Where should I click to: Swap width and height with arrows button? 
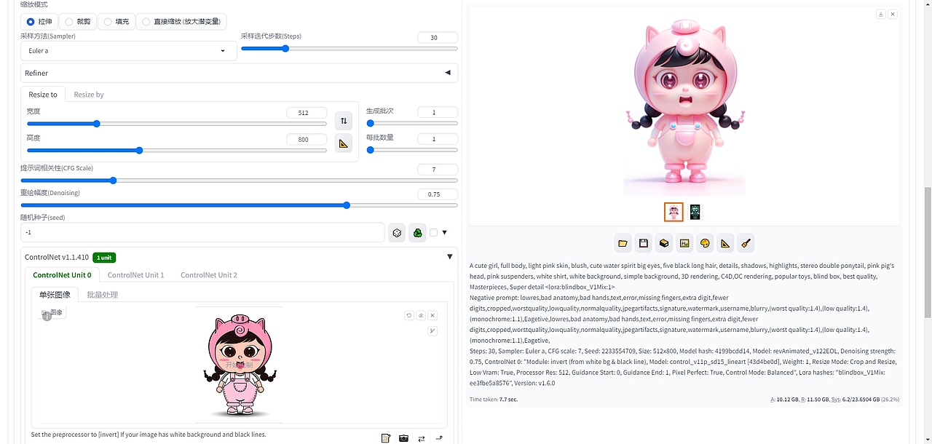pos(344,121)
